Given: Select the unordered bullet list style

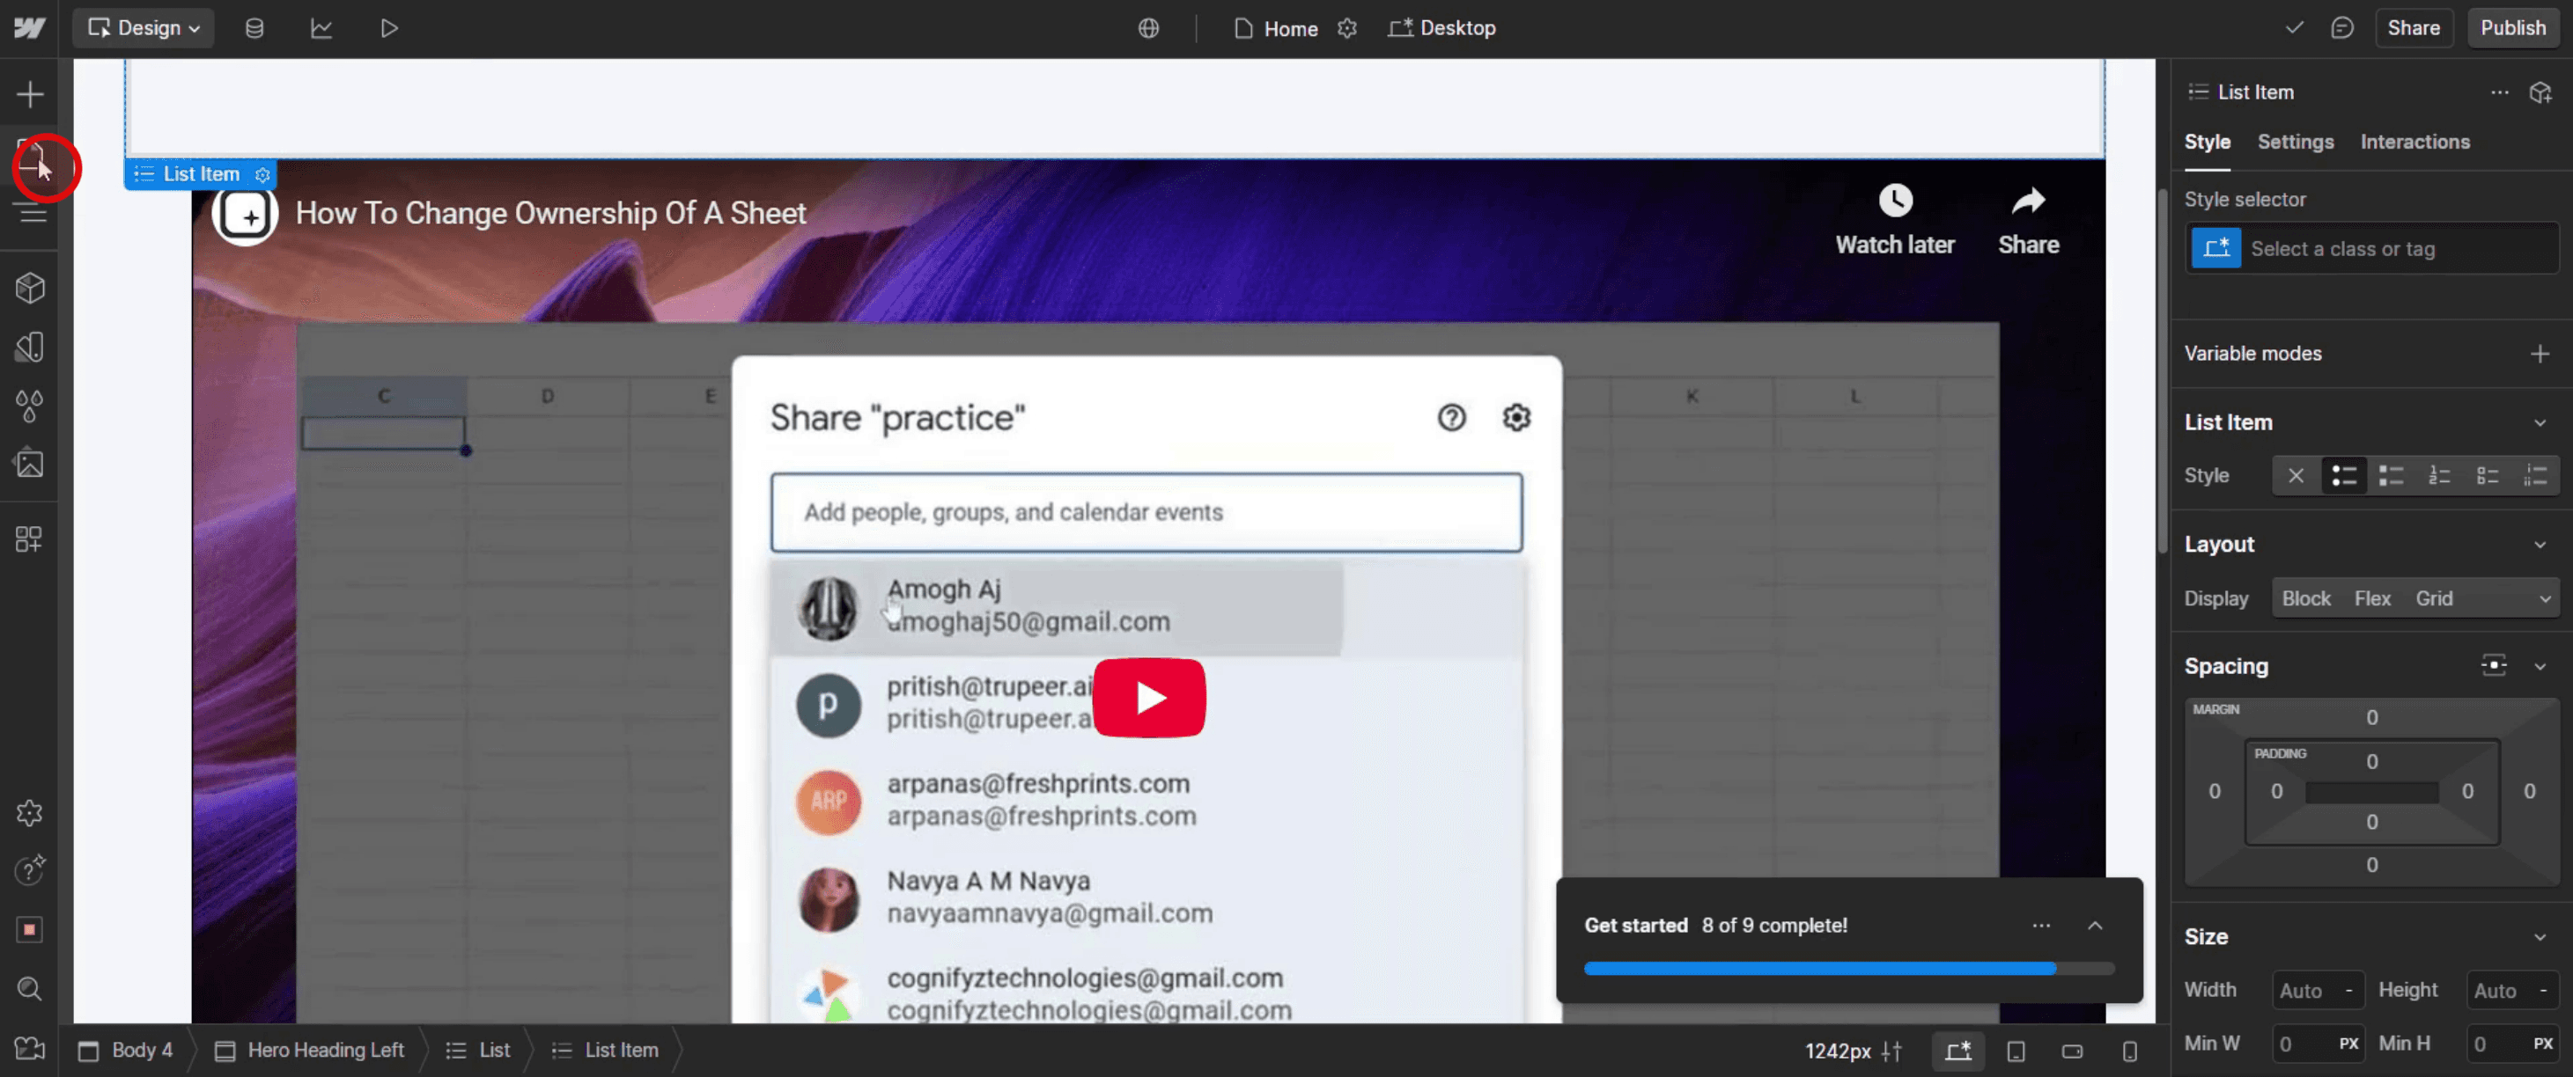Looking at the screenshot, I should (2343, 476).
